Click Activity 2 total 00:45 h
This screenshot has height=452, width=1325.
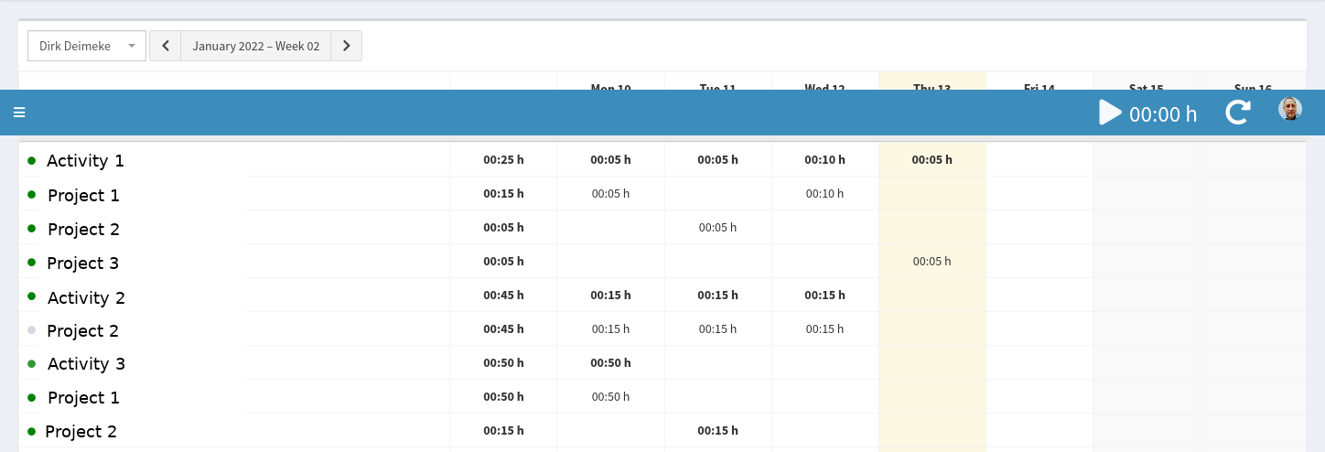503,295
